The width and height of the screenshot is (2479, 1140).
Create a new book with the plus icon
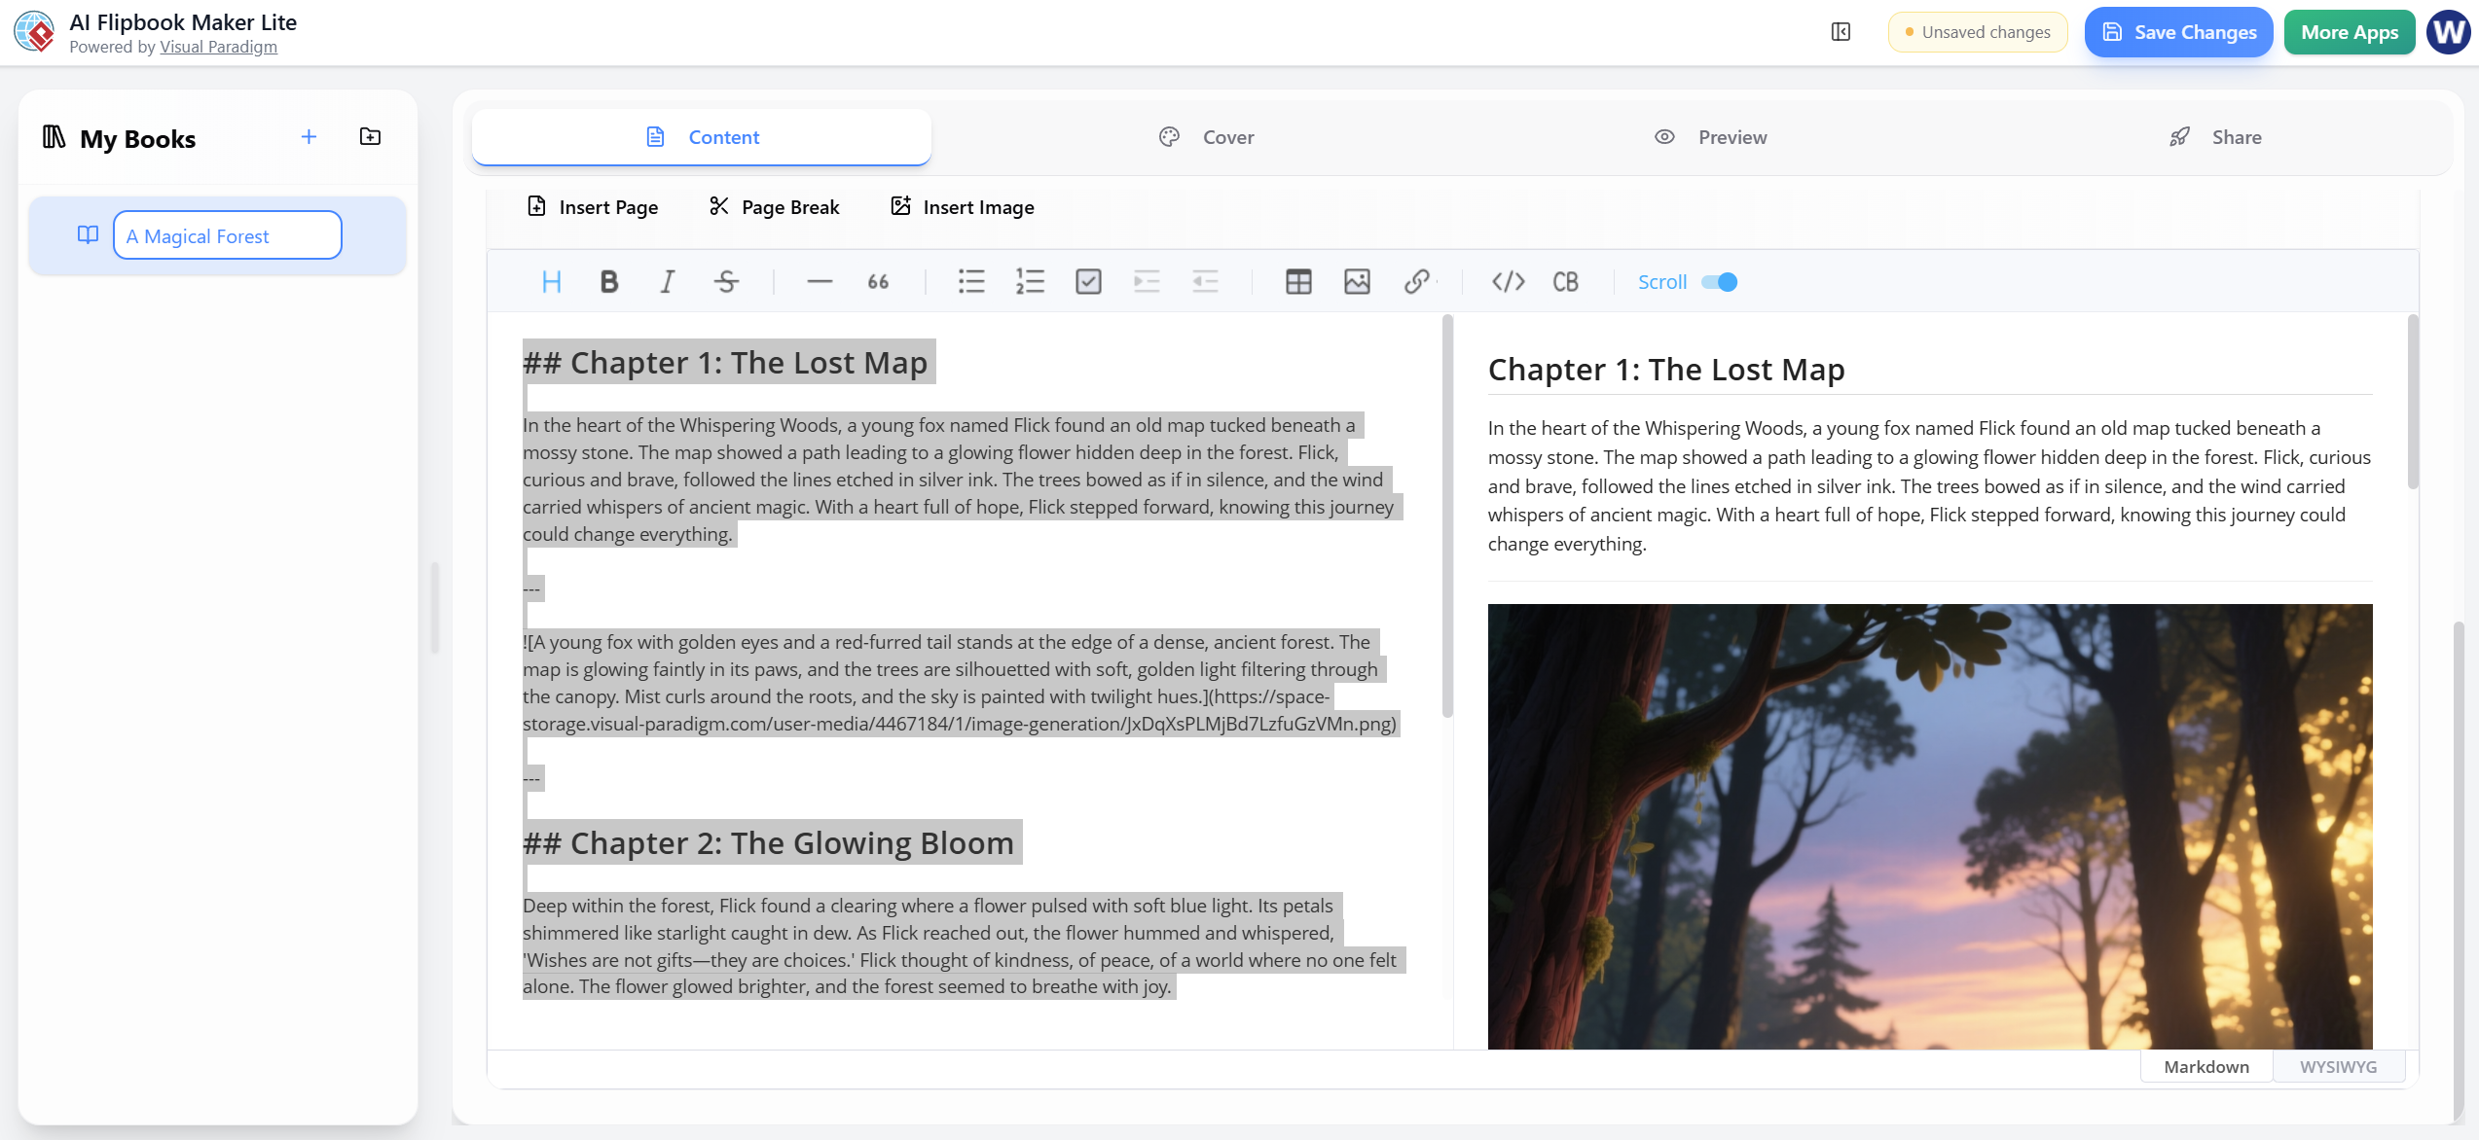309,136
